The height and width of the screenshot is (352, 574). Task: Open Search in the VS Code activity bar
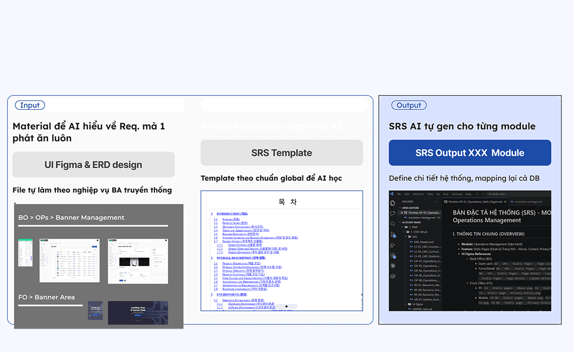click(x=392, y=224)
